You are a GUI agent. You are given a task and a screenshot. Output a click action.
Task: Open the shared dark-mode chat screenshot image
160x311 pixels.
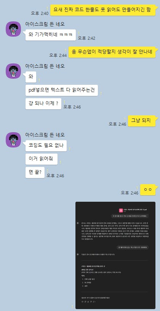115,255
